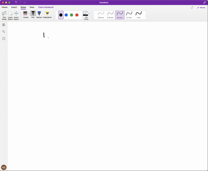Open recent notes history
Viewport: 208px width, 171px height.
4,38
